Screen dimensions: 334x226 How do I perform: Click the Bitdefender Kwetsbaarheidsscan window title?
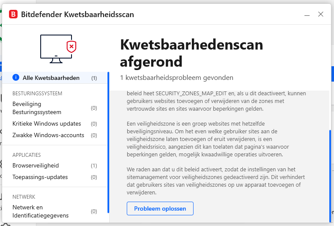78,15
